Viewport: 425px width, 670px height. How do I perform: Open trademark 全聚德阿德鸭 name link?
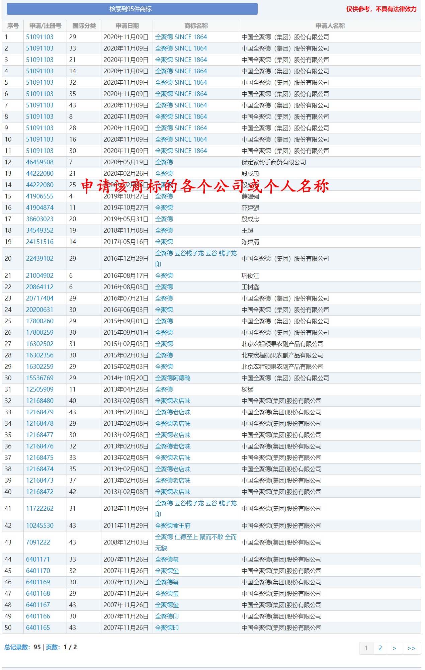(173, 378)
